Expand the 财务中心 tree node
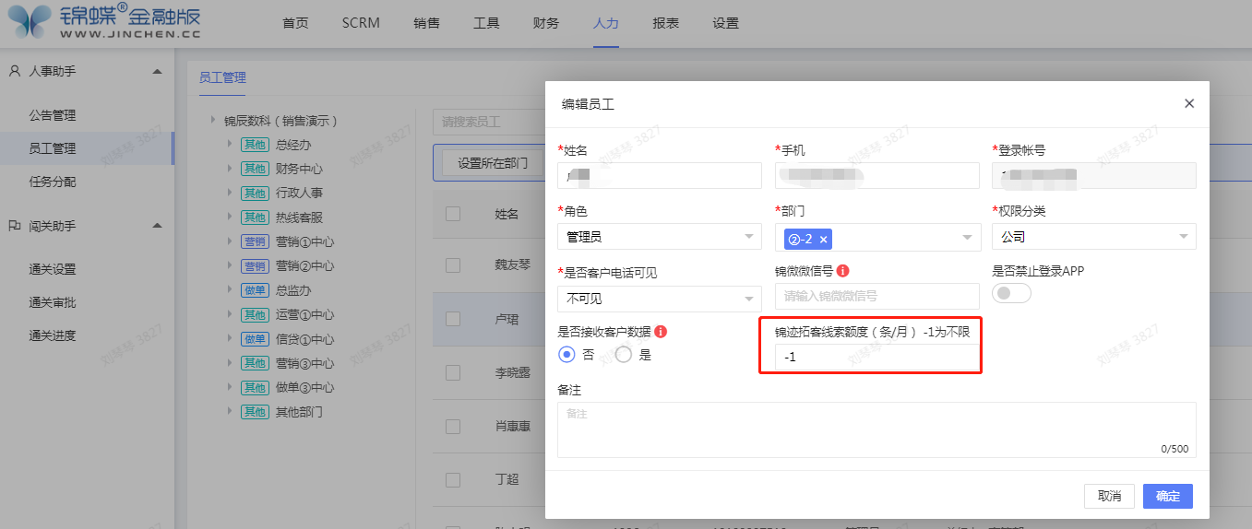 [x=231, y=169]
